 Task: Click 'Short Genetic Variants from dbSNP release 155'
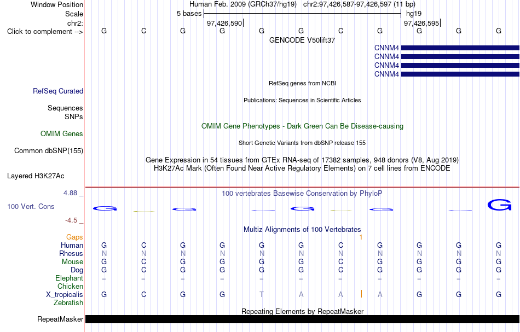point(302,143)
